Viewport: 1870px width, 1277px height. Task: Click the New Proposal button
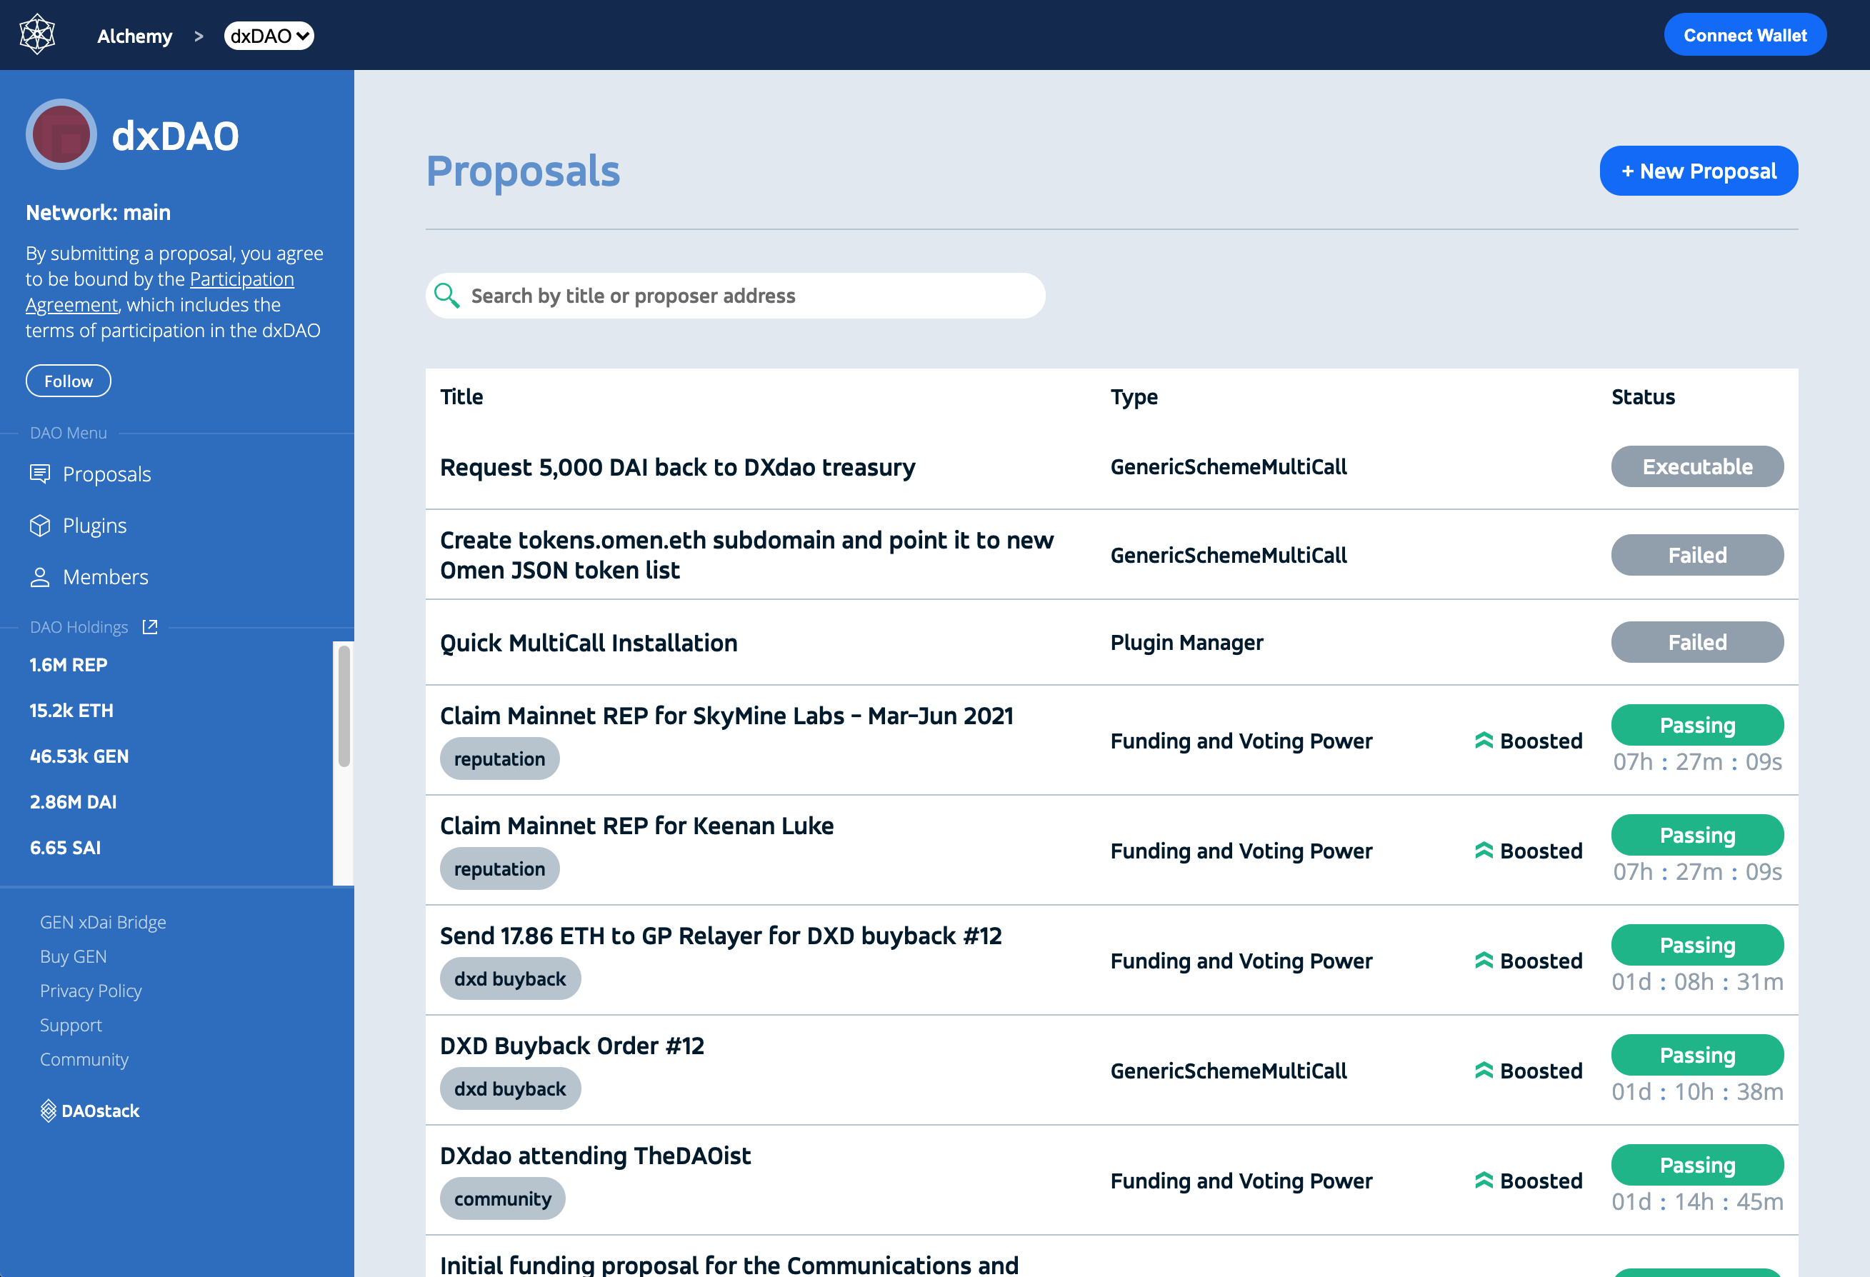[1699, 171]
